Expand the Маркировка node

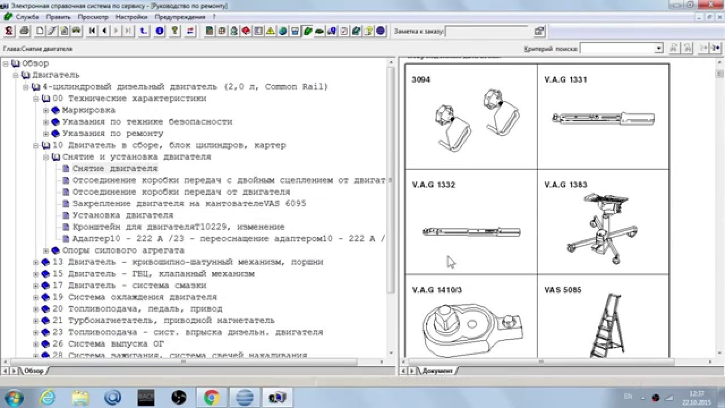(46, 110)
